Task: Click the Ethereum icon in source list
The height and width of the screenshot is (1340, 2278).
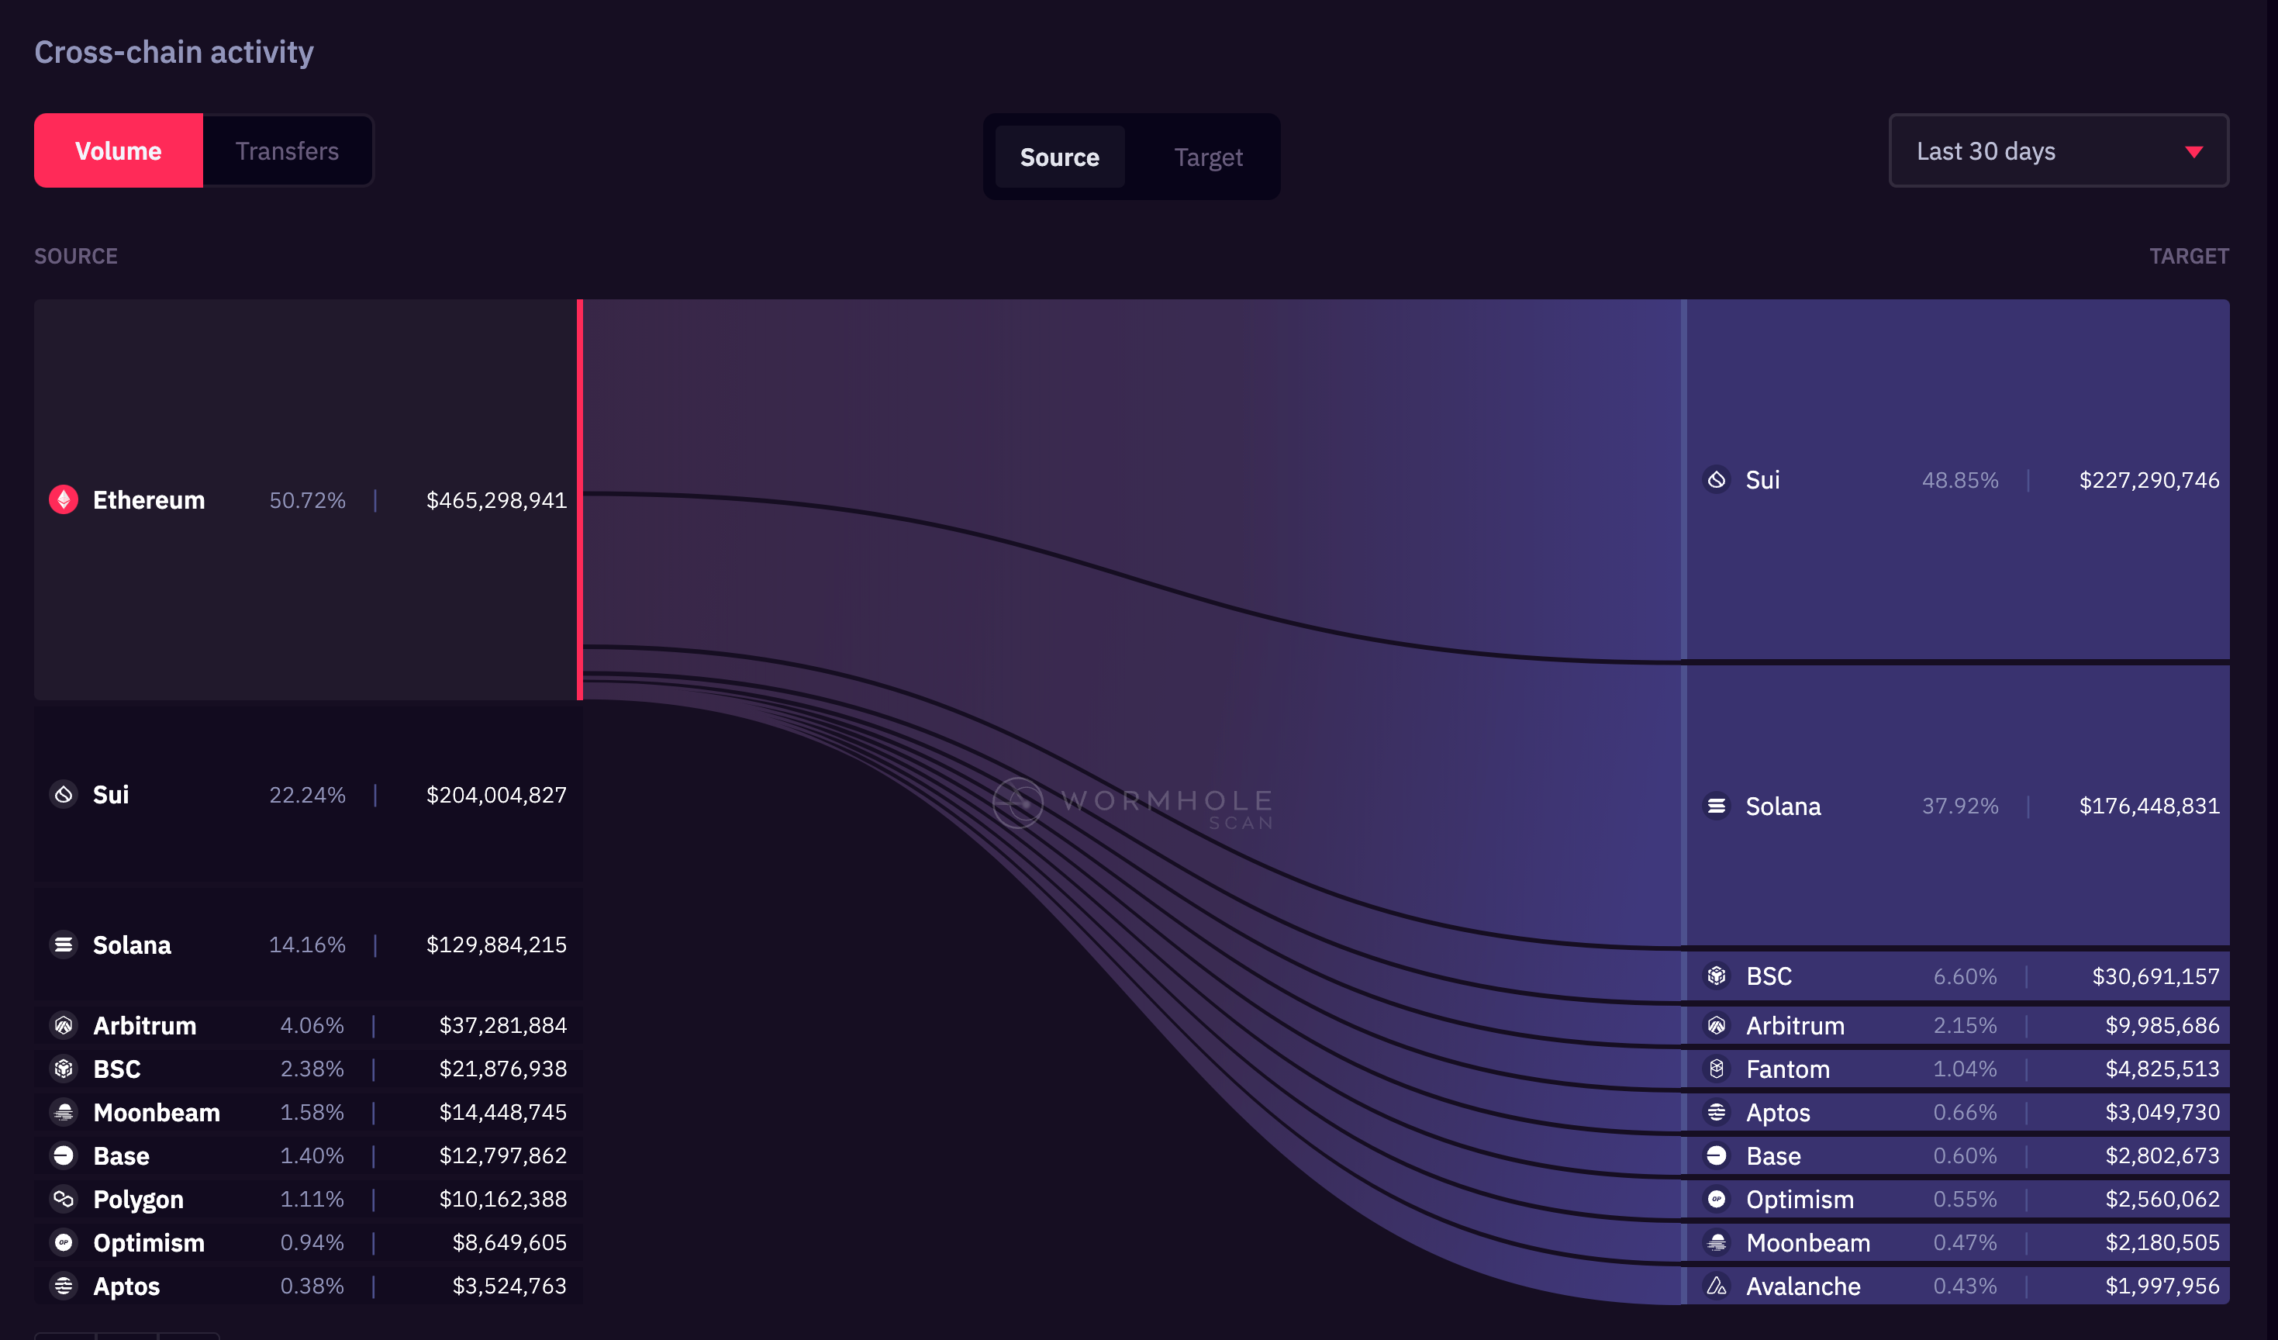Action: point(64,500)
